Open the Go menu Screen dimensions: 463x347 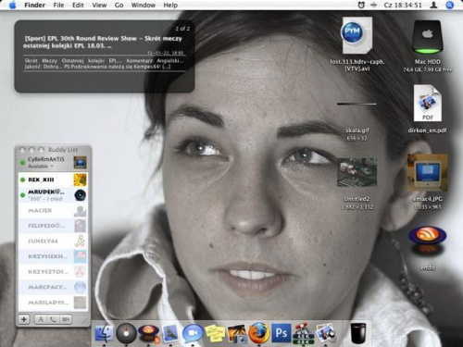(119, 5)
